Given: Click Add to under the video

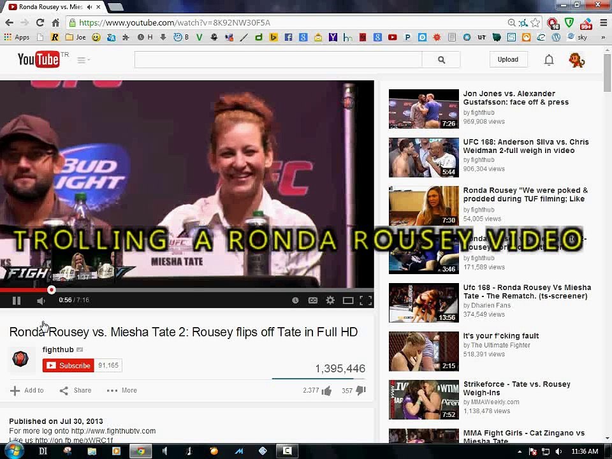Looking at the screenshot, I should click(x=27, y=390).
